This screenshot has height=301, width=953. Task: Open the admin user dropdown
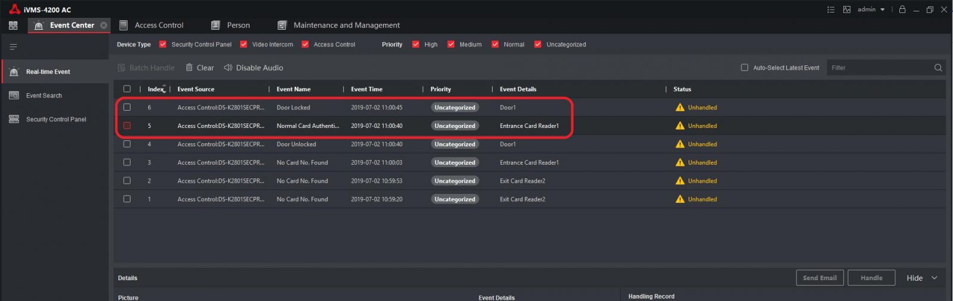tap(871, 10)
